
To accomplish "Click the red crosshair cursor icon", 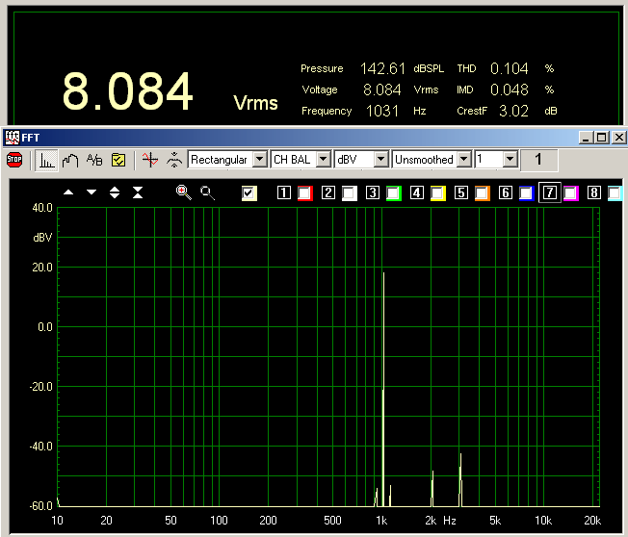I will [149, 160].
